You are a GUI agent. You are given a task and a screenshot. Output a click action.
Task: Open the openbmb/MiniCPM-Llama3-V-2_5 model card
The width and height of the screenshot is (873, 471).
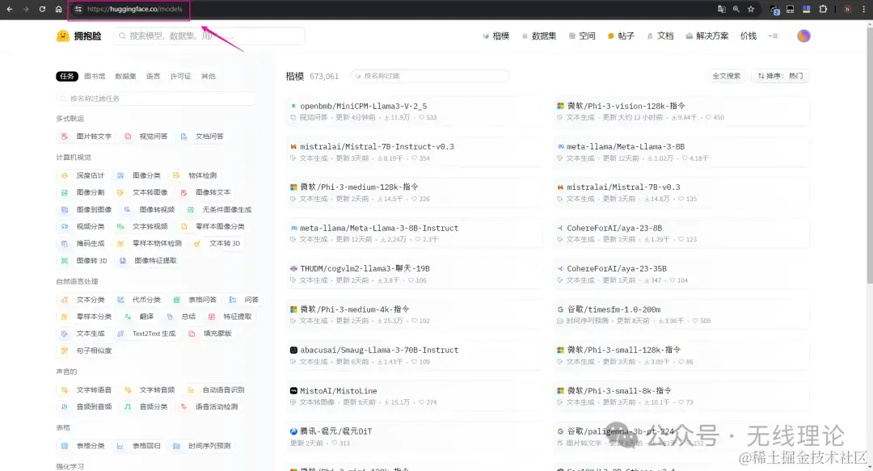point(413,111)
